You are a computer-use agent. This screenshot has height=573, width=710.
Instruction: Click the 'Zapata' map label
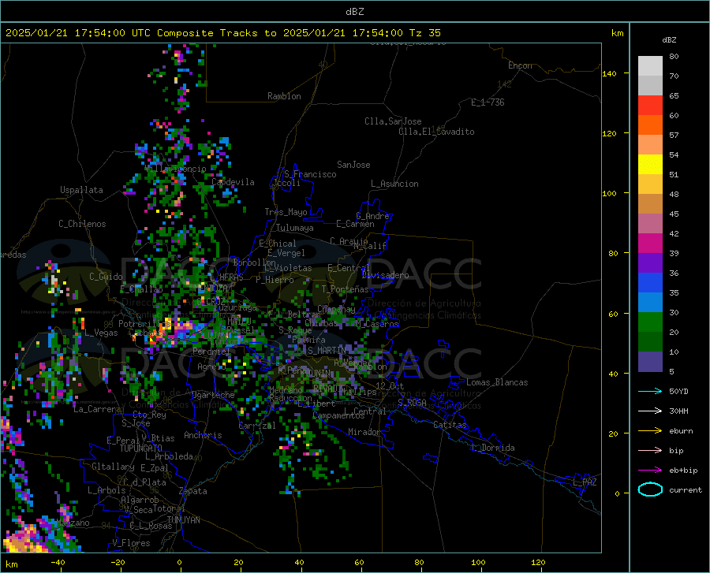pyautogui.click(x=193, y=491)
